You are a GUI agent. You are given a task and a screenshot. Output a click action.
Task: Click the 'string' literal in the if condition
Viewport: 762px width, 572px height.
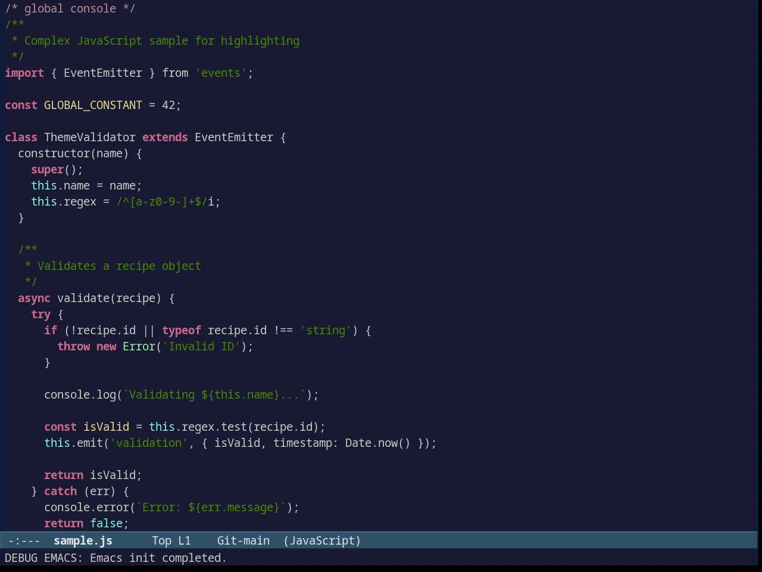tap(326, 330)
